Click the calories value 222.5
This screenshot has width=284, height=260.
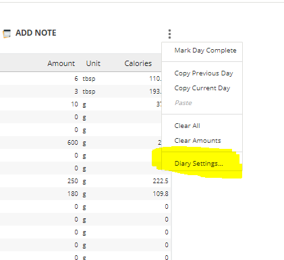coord(161,181)
